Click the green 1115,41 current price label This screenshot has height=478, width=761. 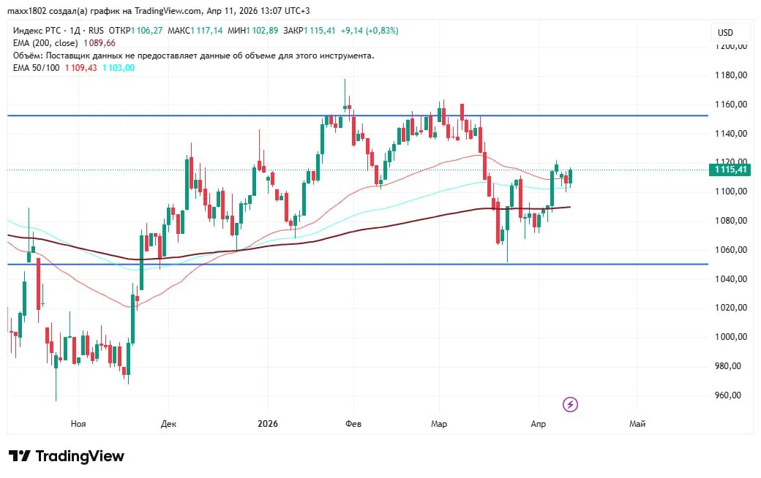[730, 170]
